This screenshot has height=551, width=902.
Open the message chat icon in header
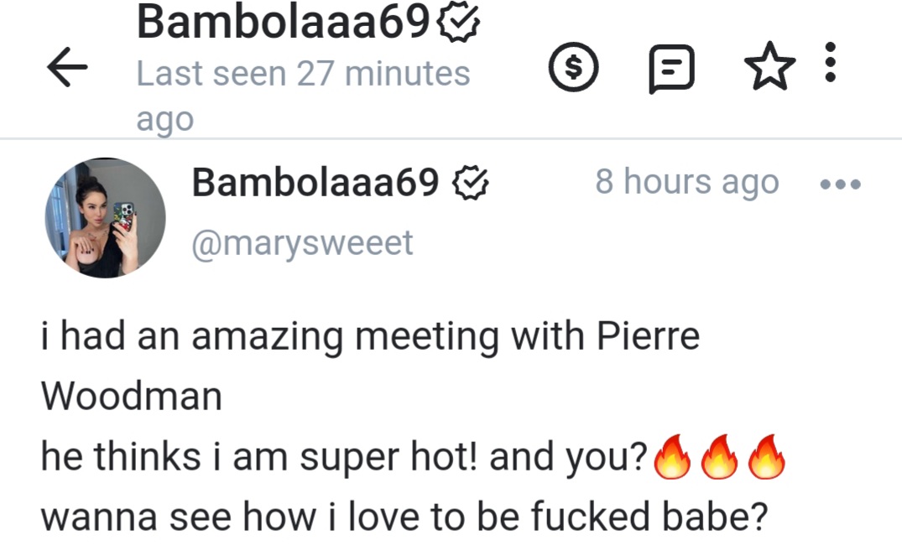[672, 69]
